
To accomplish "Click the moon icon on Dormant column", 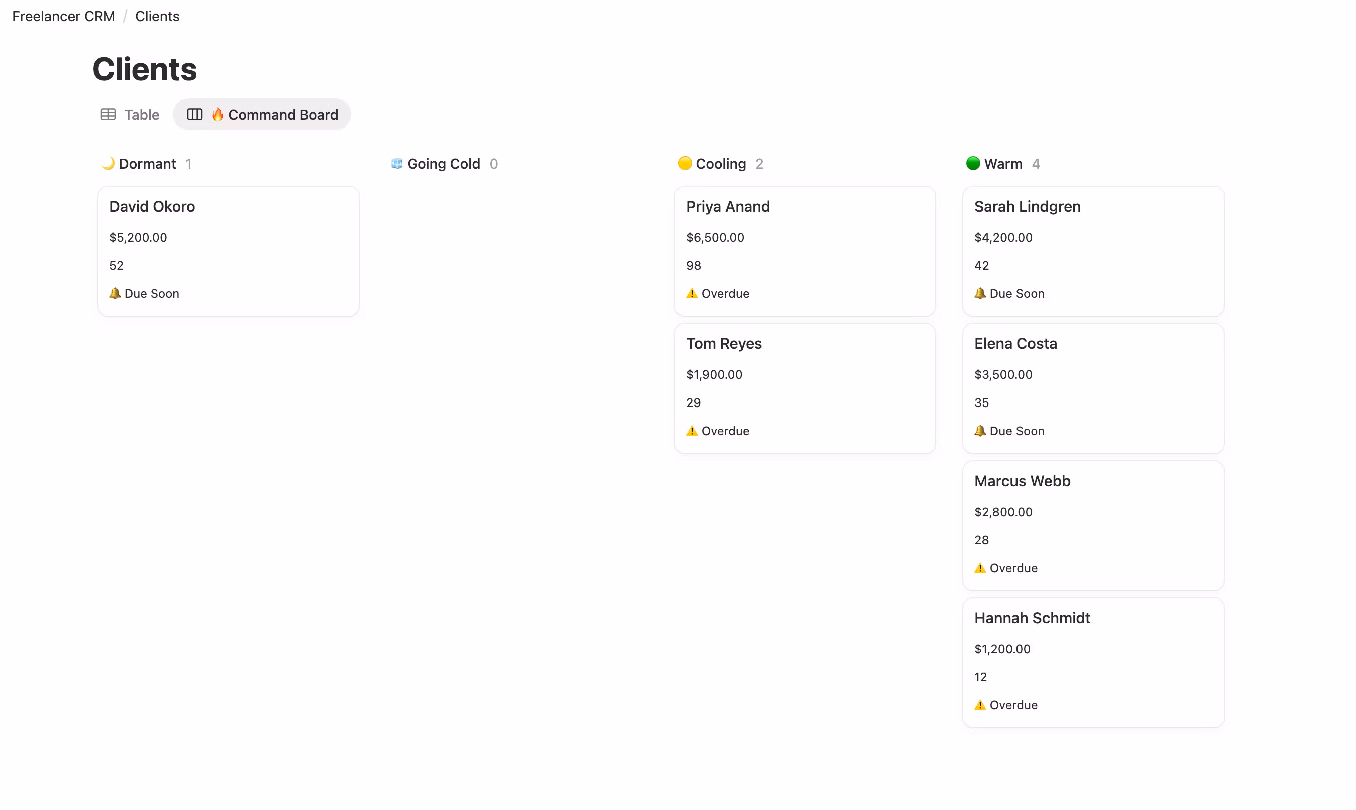I will click(x=108, y=164).
